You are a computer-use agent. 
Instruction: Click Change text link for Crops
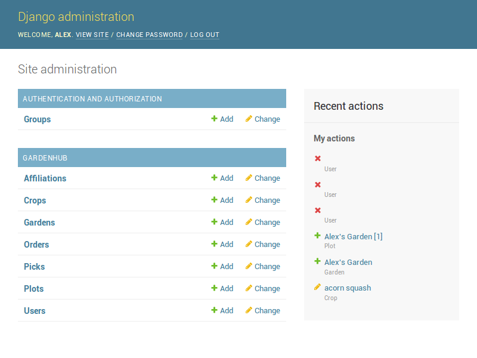(x=267, y=200)
